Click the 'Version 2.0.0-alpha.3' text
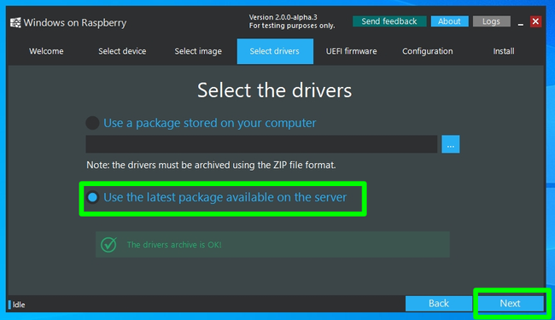Image resolution: width=555 pixels, height=320 pixels. pyautogui.click(x=283, y=17)
